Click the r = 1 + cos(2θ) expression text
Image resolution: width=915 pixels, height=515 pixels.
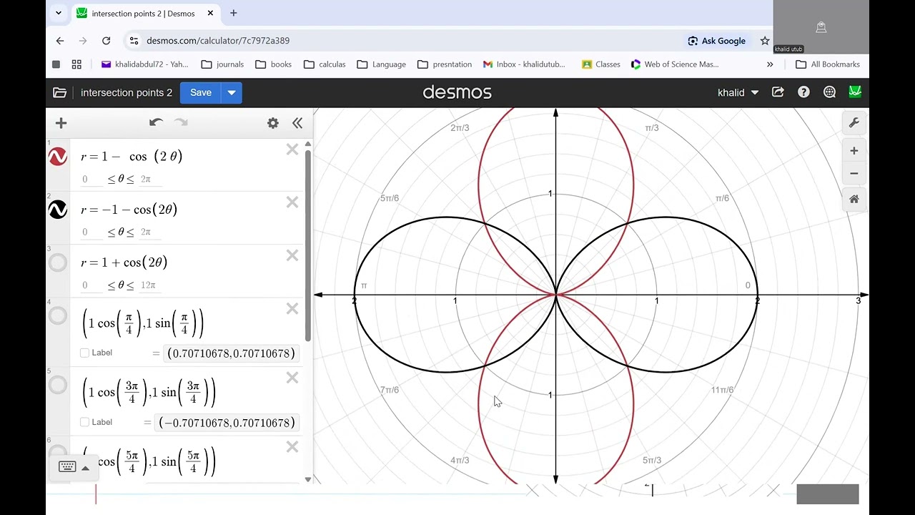[x=124, y=263]
